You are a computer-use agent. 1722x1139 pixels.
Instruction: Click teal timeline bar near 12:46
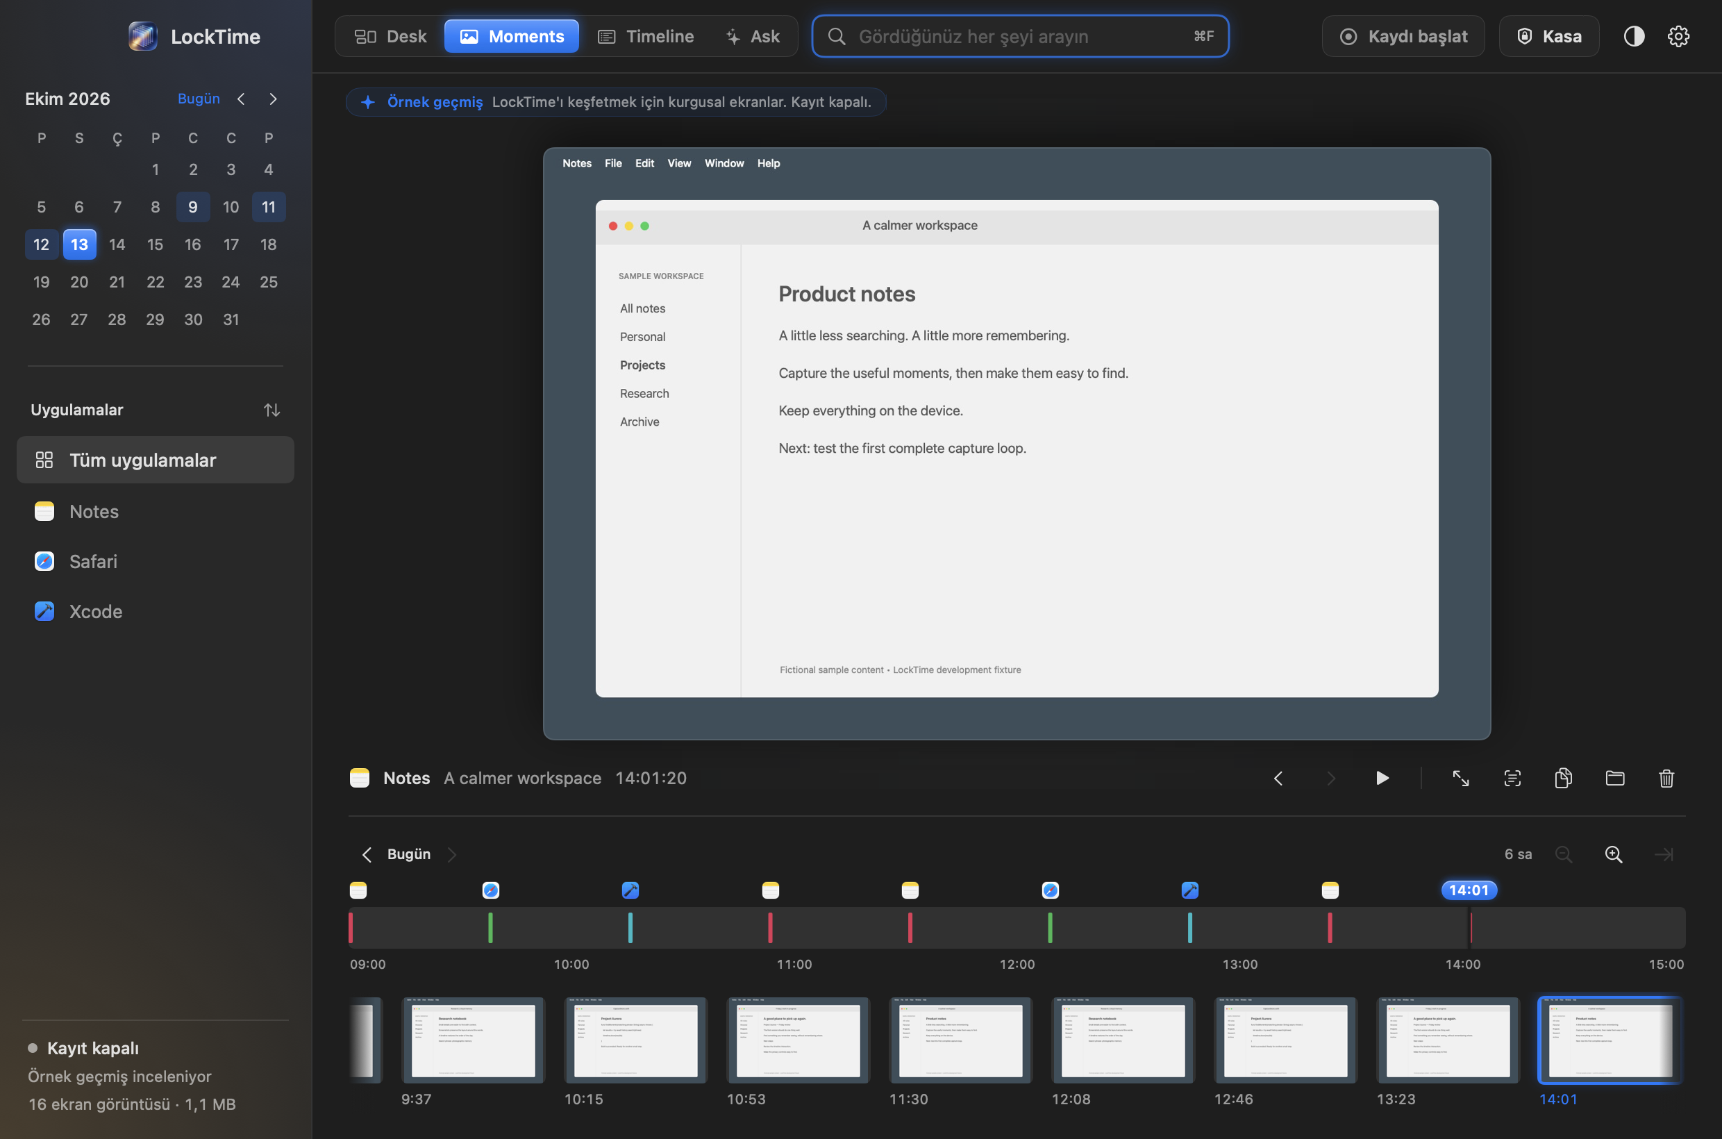[1189, 928]
